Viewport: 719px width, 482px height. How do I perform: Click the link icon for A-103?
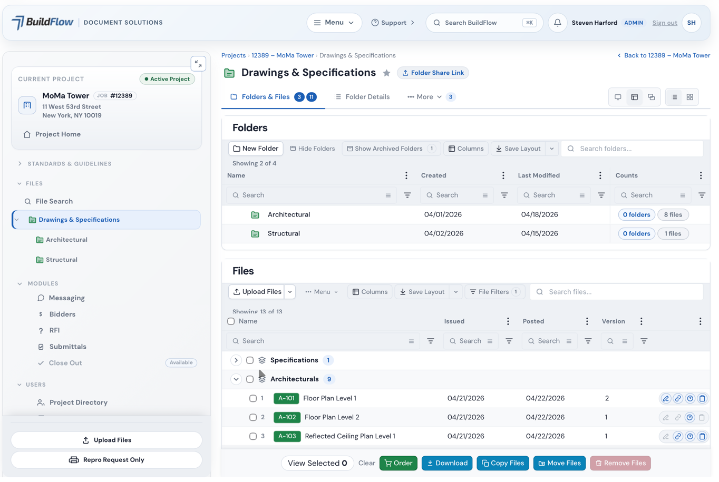pyautogui.click(x=678, y=437)
